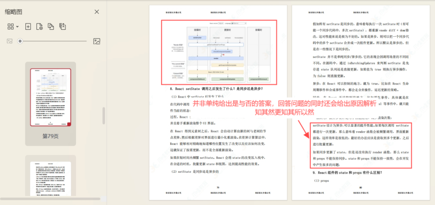
Task: Click the small image icon to shrink thumbnails
Action: [10, 41]
